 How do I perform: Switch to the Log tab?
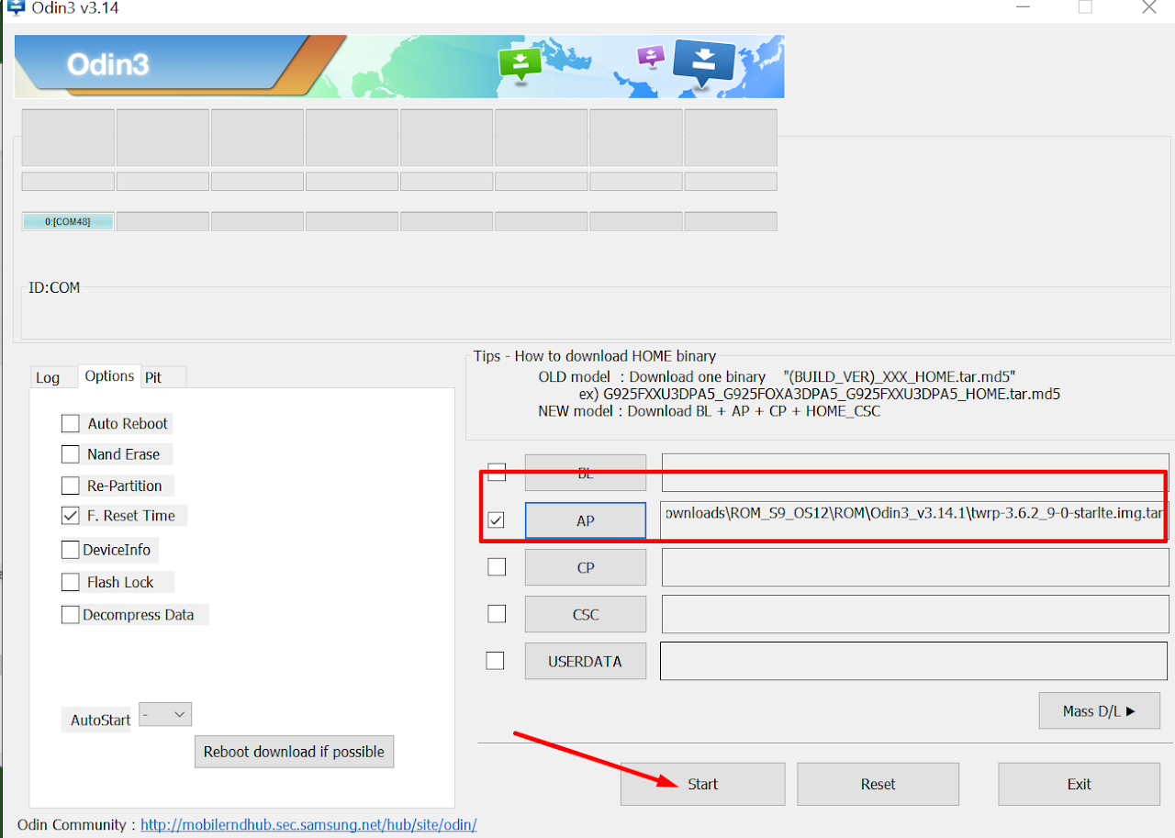tap(48, 377)
